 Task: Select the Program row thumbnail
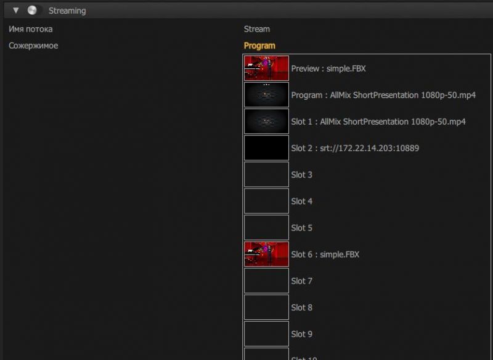point(266,95)
